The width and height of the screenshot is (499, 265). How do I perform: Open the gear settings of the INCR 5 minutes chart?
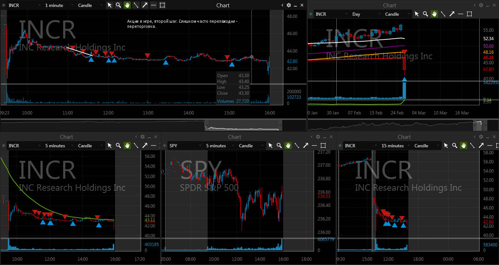coord(143,137)
